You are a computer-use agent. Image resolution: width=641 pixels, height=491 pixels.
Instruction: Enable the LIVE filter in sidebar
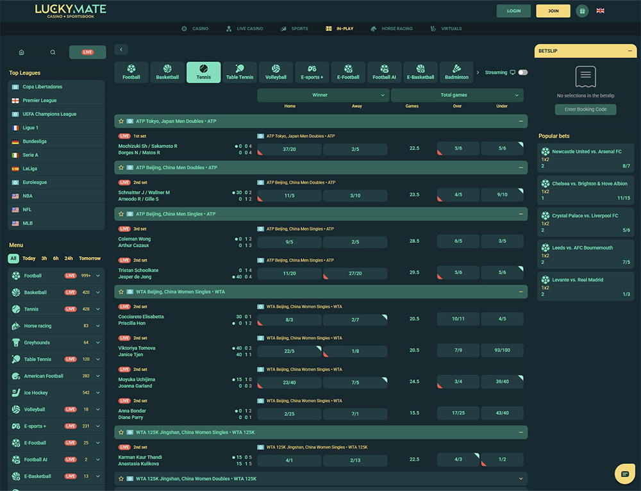[x=87, y=53]
